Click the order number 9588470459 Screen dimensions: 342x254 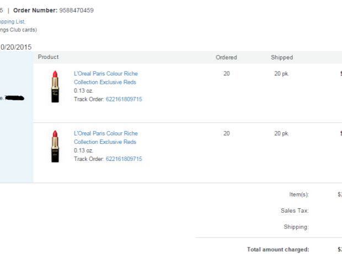(76, 10)
